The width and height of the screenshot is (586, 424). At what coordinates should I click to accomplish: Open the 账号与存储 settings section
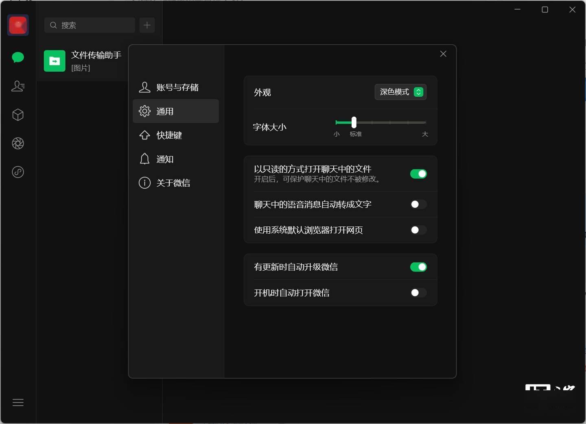(176, 87)
